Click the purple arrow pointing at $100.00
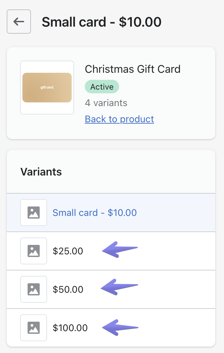Image resolution: width=224 pixels, height=353 pixels. 119,327
